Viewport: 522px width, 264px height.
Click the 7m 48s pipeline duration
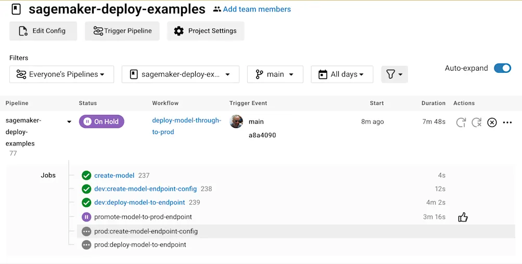click(x=434, y=122)
